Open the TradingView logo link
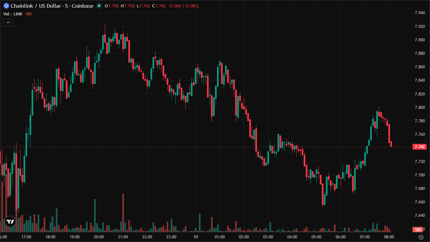 [x=10, y=221]
